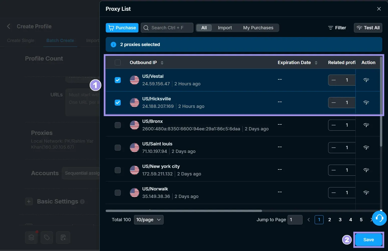Screen dimensions: 388x251
Task: Open the 10/page rows dropdown
Action: tap(149, 220)
